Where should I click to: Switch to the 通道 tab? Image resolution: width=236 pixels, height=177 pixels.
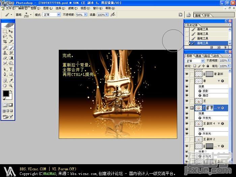click(198, 56)
